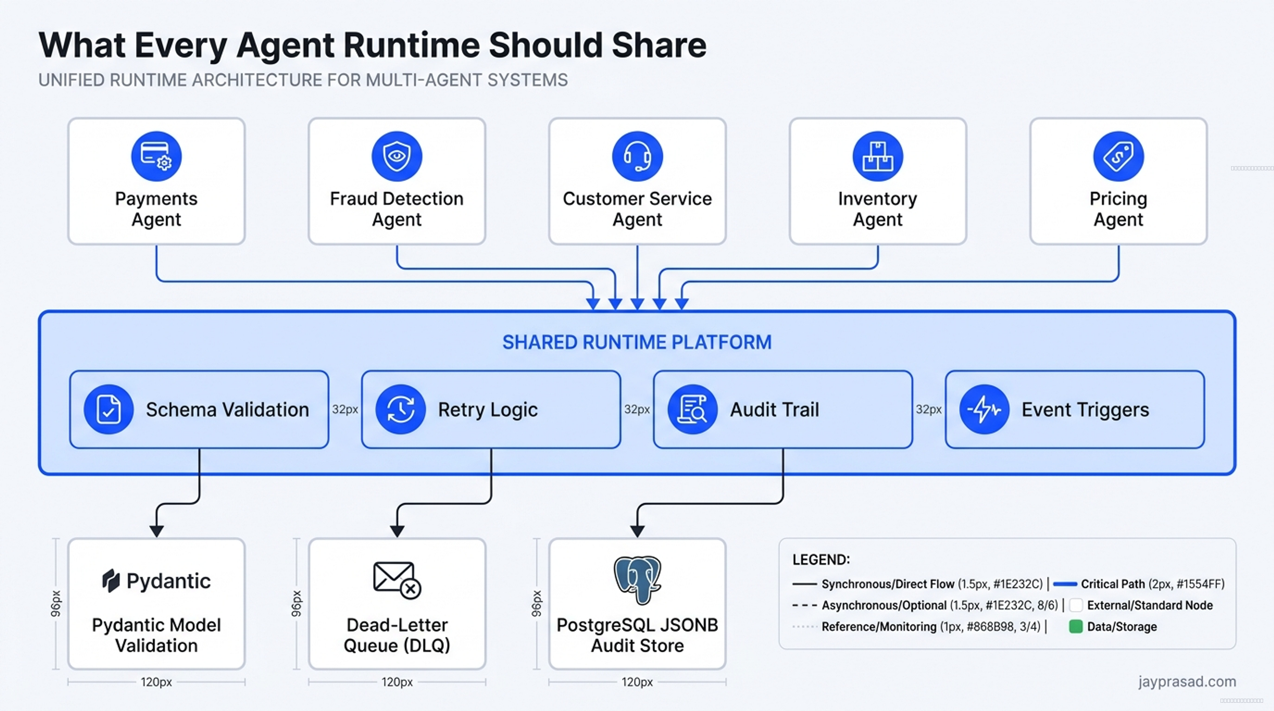Click the arrowhead entering the Pydantic box

156,532
